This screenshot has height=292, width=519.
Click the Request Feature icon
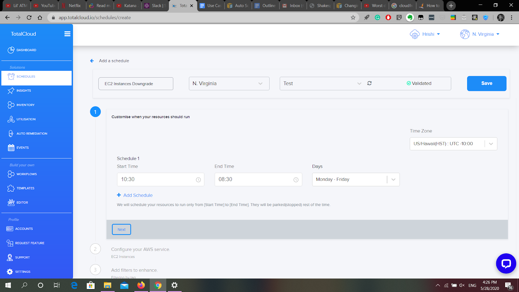(10, 243)
